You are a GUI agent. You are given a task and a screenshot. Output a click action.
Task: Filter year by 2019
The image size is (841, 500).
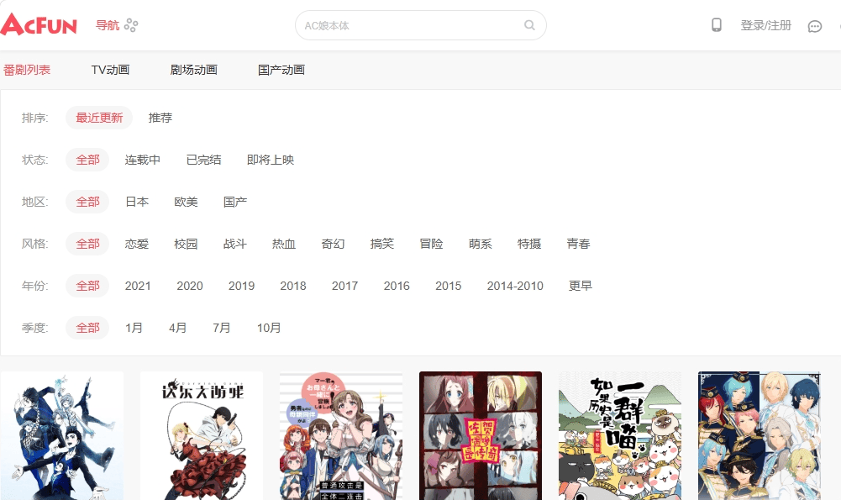point(241,286)
